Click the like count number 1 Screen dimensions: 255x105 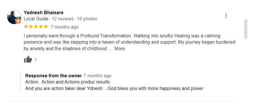click(36, 60)
